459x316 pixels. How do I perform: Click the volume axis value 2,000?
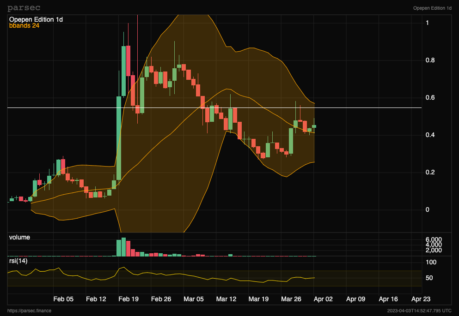[x=434, y=250]
